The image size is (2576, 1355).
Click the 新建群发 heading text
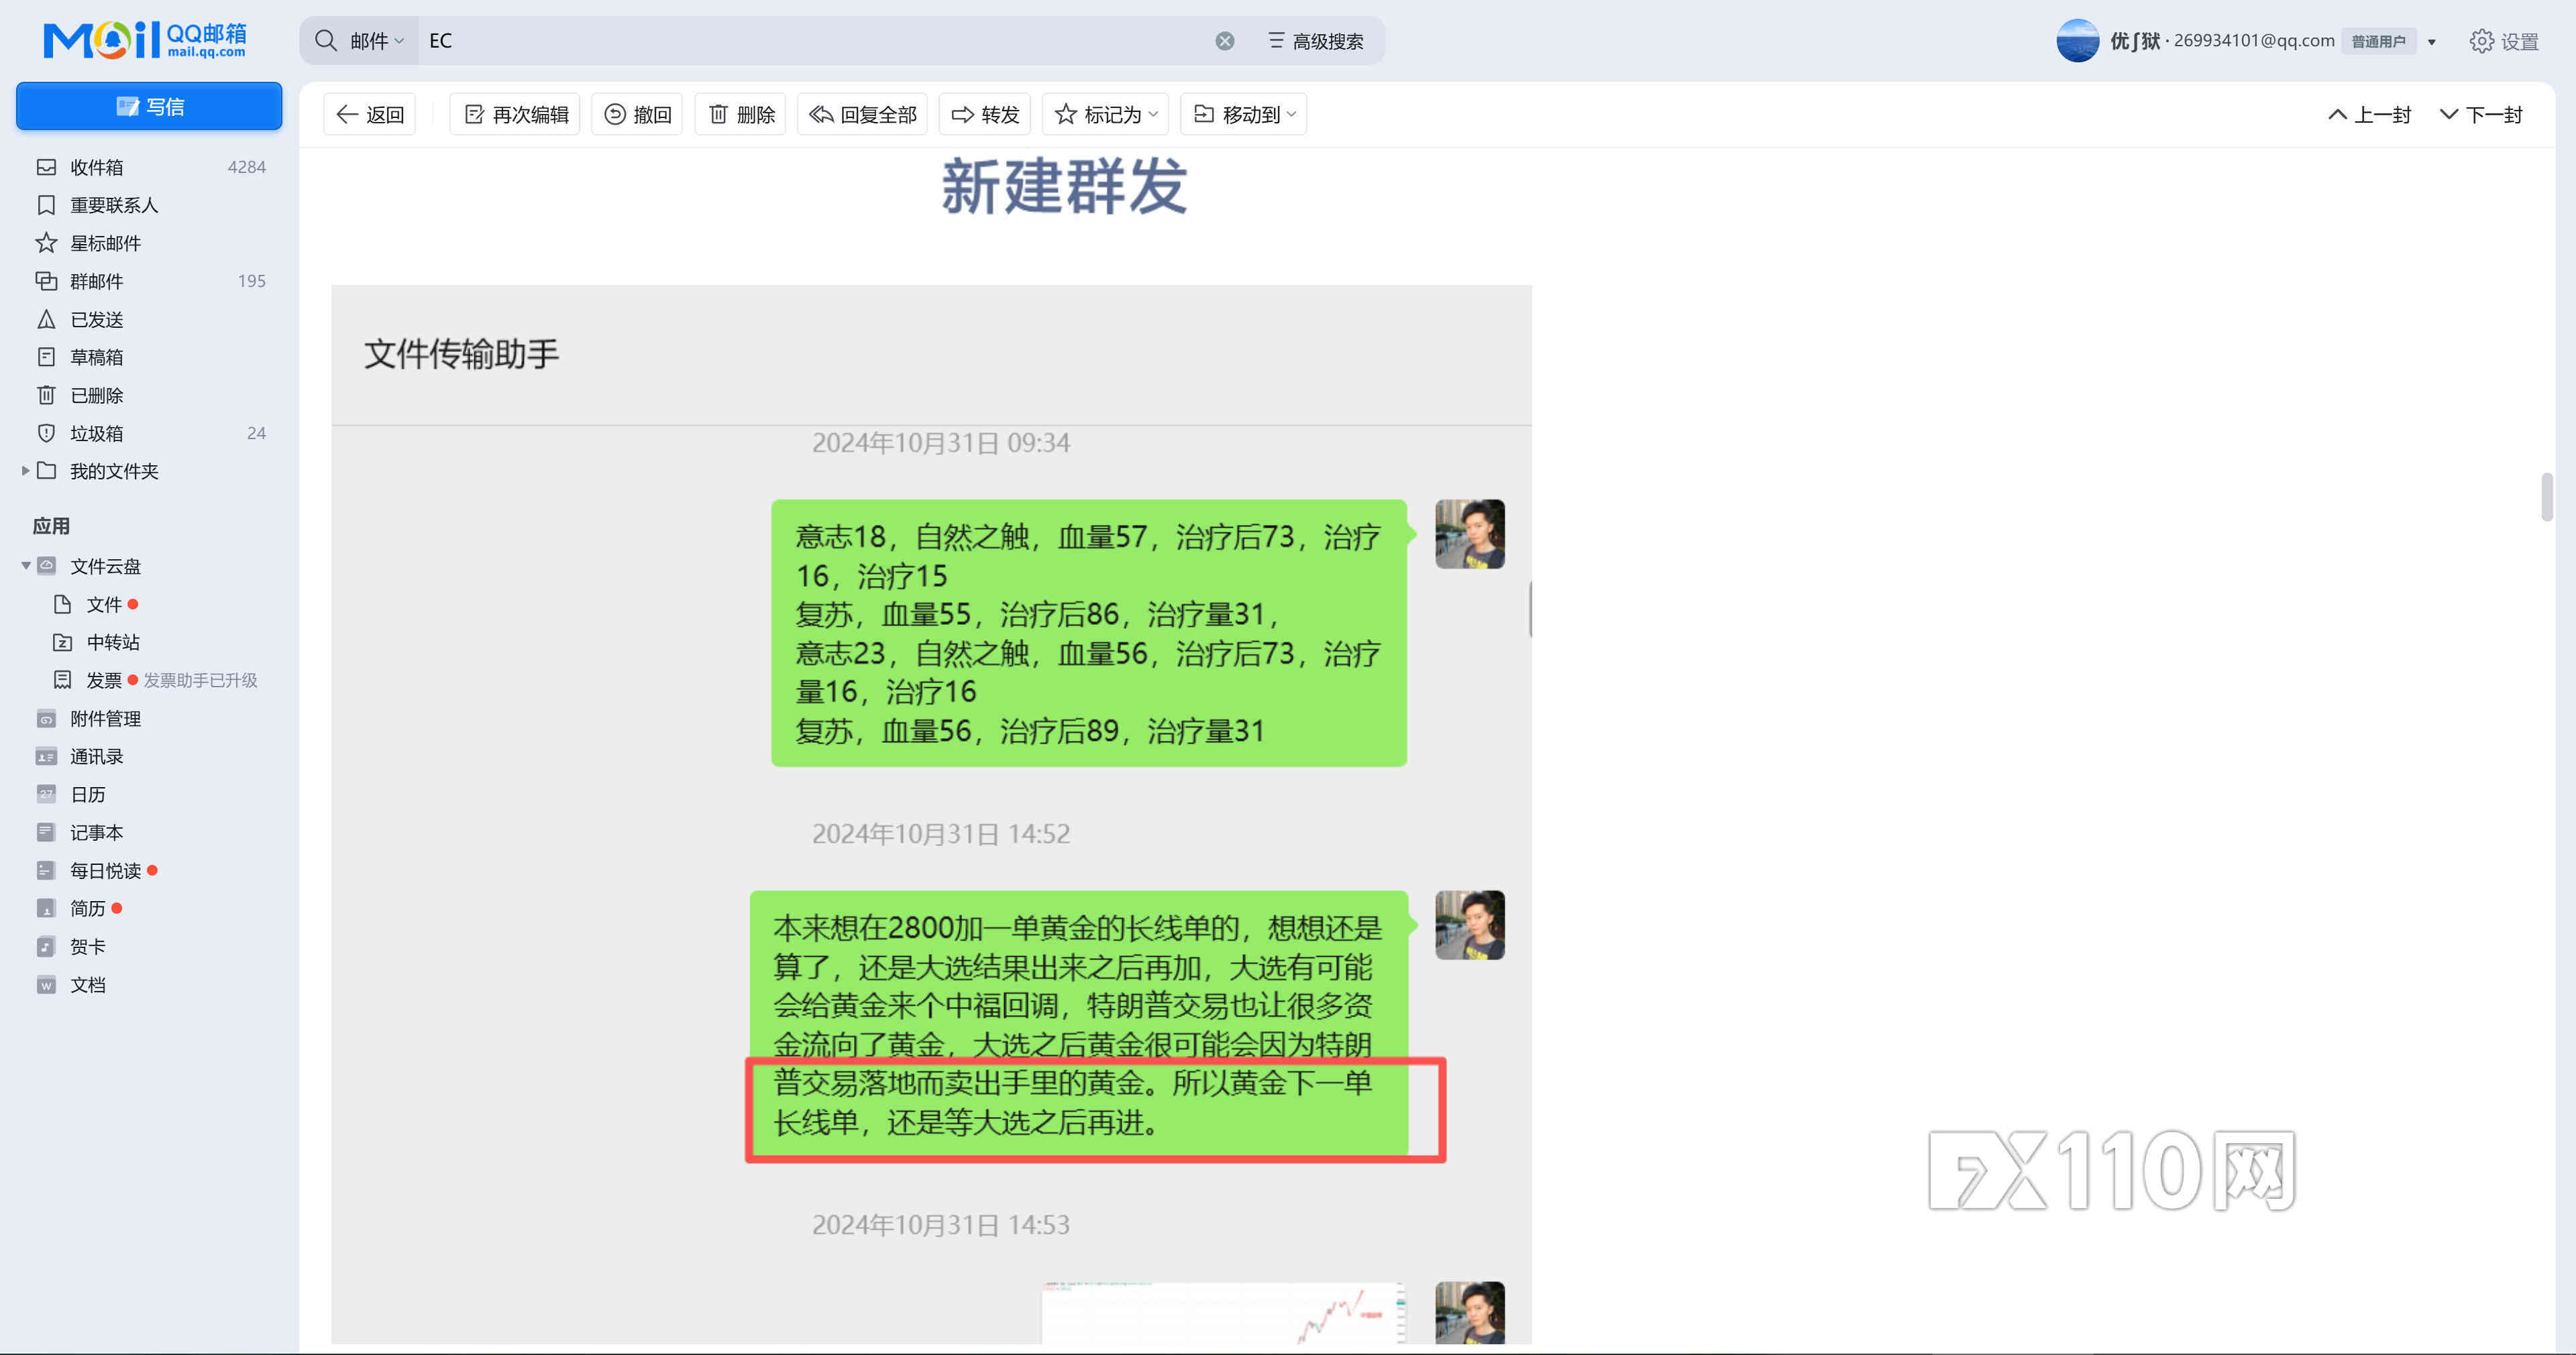click(1064, 186)
